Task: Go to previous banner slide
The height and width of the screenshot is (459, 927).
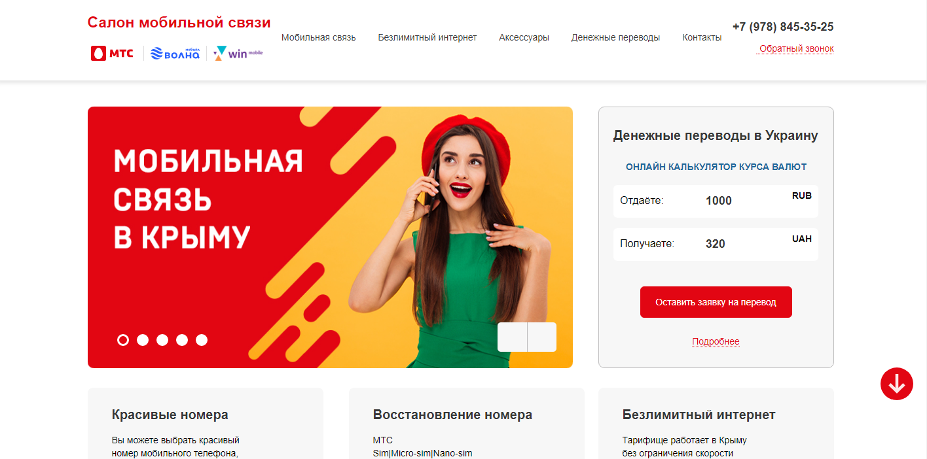Action: pos(512,337)
